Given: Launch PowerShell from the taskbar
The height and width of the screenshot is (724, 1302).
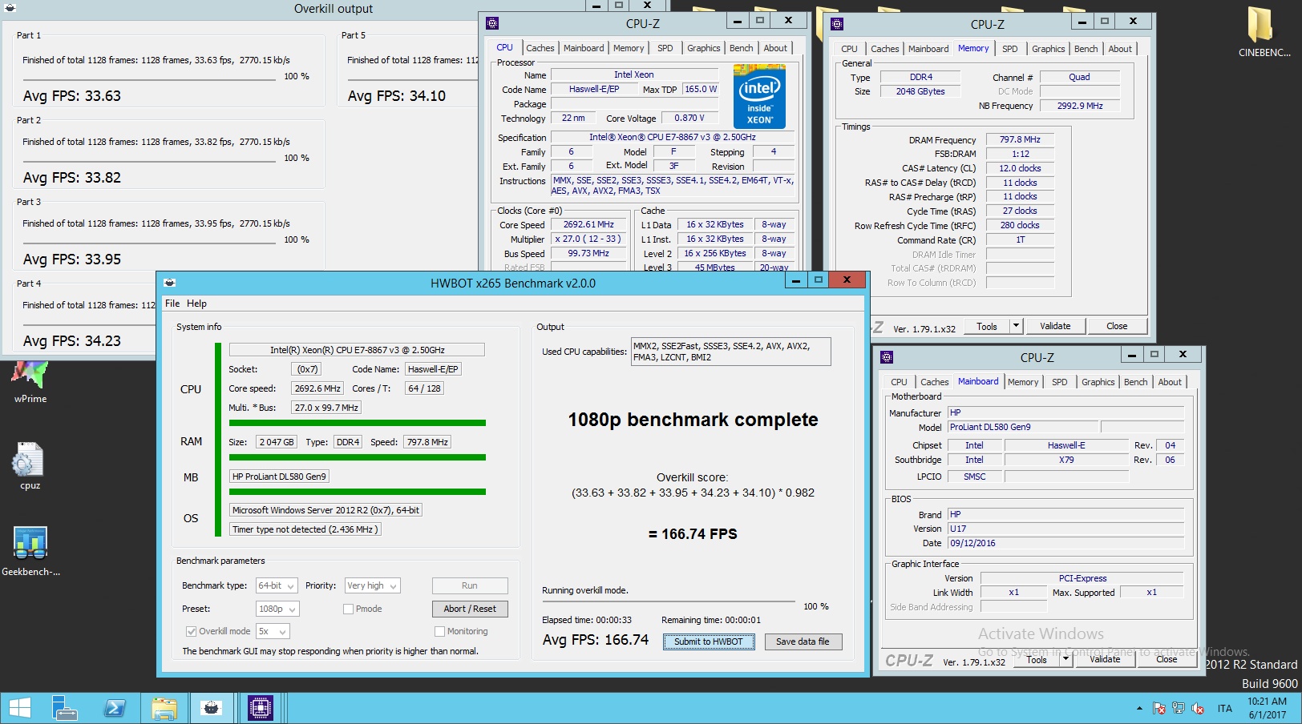Looking at the screenshot, I should click(115, 708).
